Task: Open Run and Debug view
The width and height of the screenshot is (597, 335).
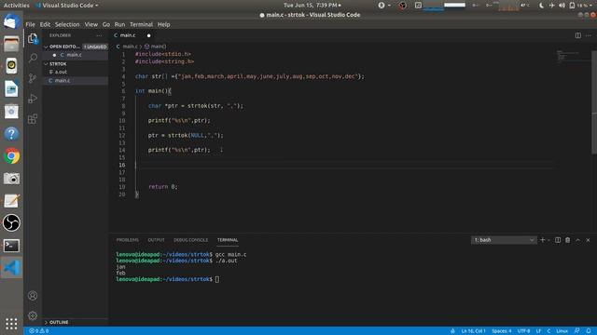Action: [x=33, y=99]
